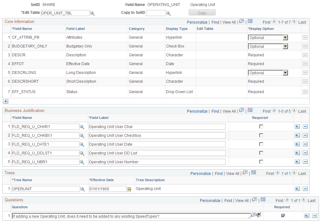This screenshot has width=320, height=223.
Task: Open lookup for Edit Table field
Action: pyautogui.click(x=92, y=14)
